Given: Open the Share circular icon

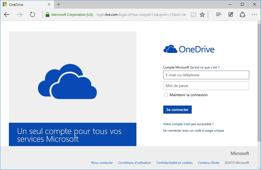Looking at the screenshot, I should click(242, 15).
